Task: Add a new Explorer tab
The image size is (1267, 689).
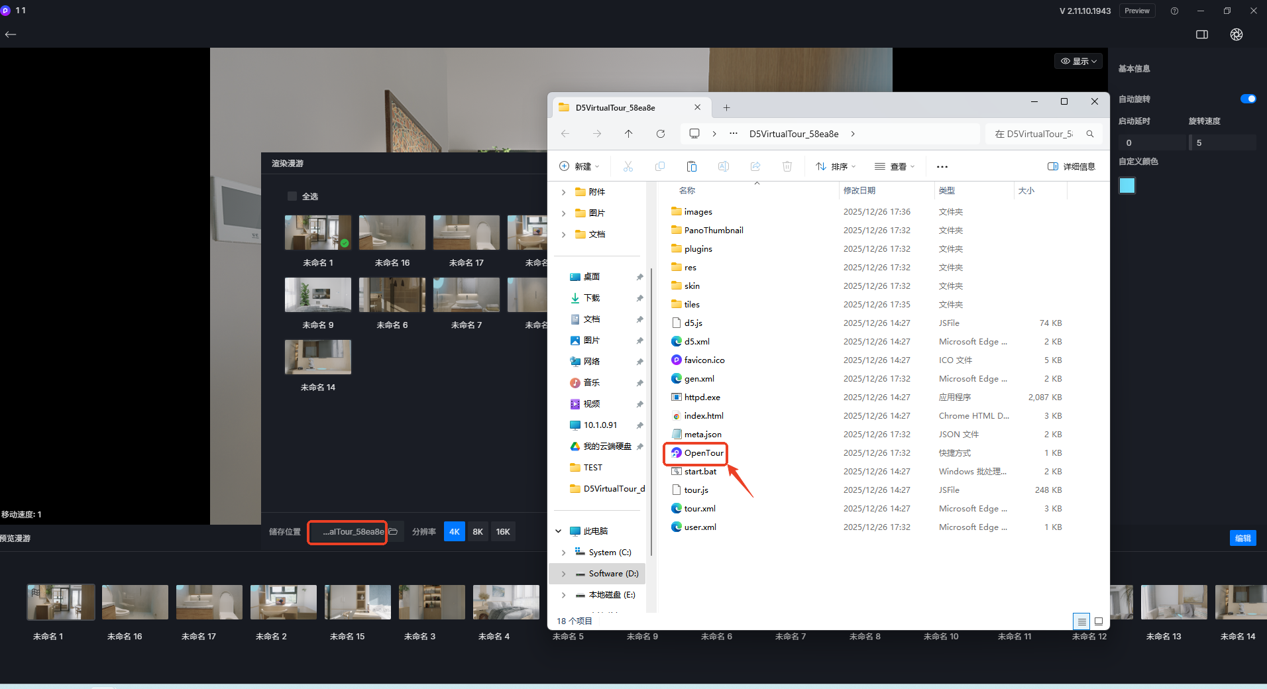Action: point(727,107)
